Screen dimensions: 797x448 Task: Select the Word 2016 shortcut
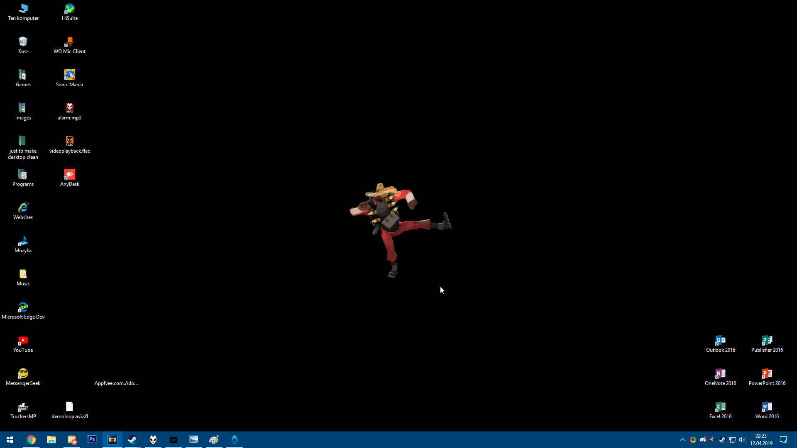pos(767,410)
